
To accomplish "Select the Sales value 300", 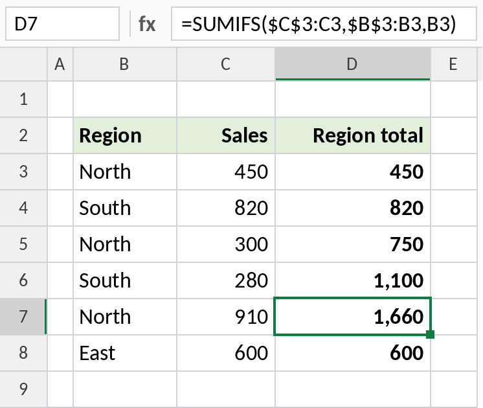I will click(x=226, y=244).
